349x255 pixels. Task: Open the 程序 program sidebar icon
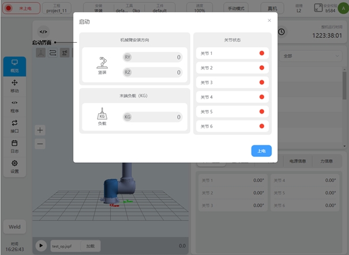[x=14, y=106]
